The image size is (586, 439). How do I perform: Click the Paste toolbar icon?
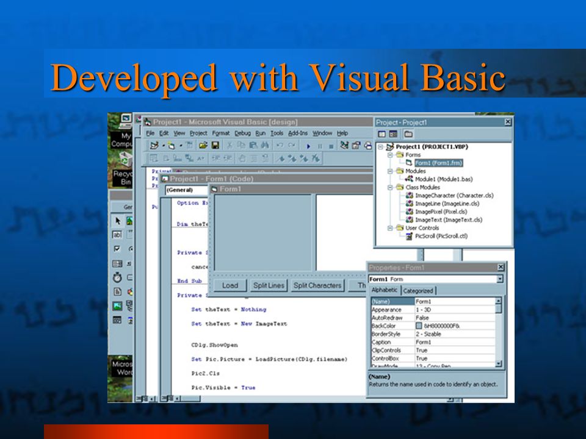tap(253, 145)
